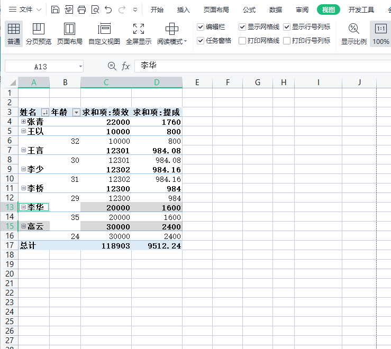Open the 开始 ribbon tab
391x349 pixels.
coord(157,10)
